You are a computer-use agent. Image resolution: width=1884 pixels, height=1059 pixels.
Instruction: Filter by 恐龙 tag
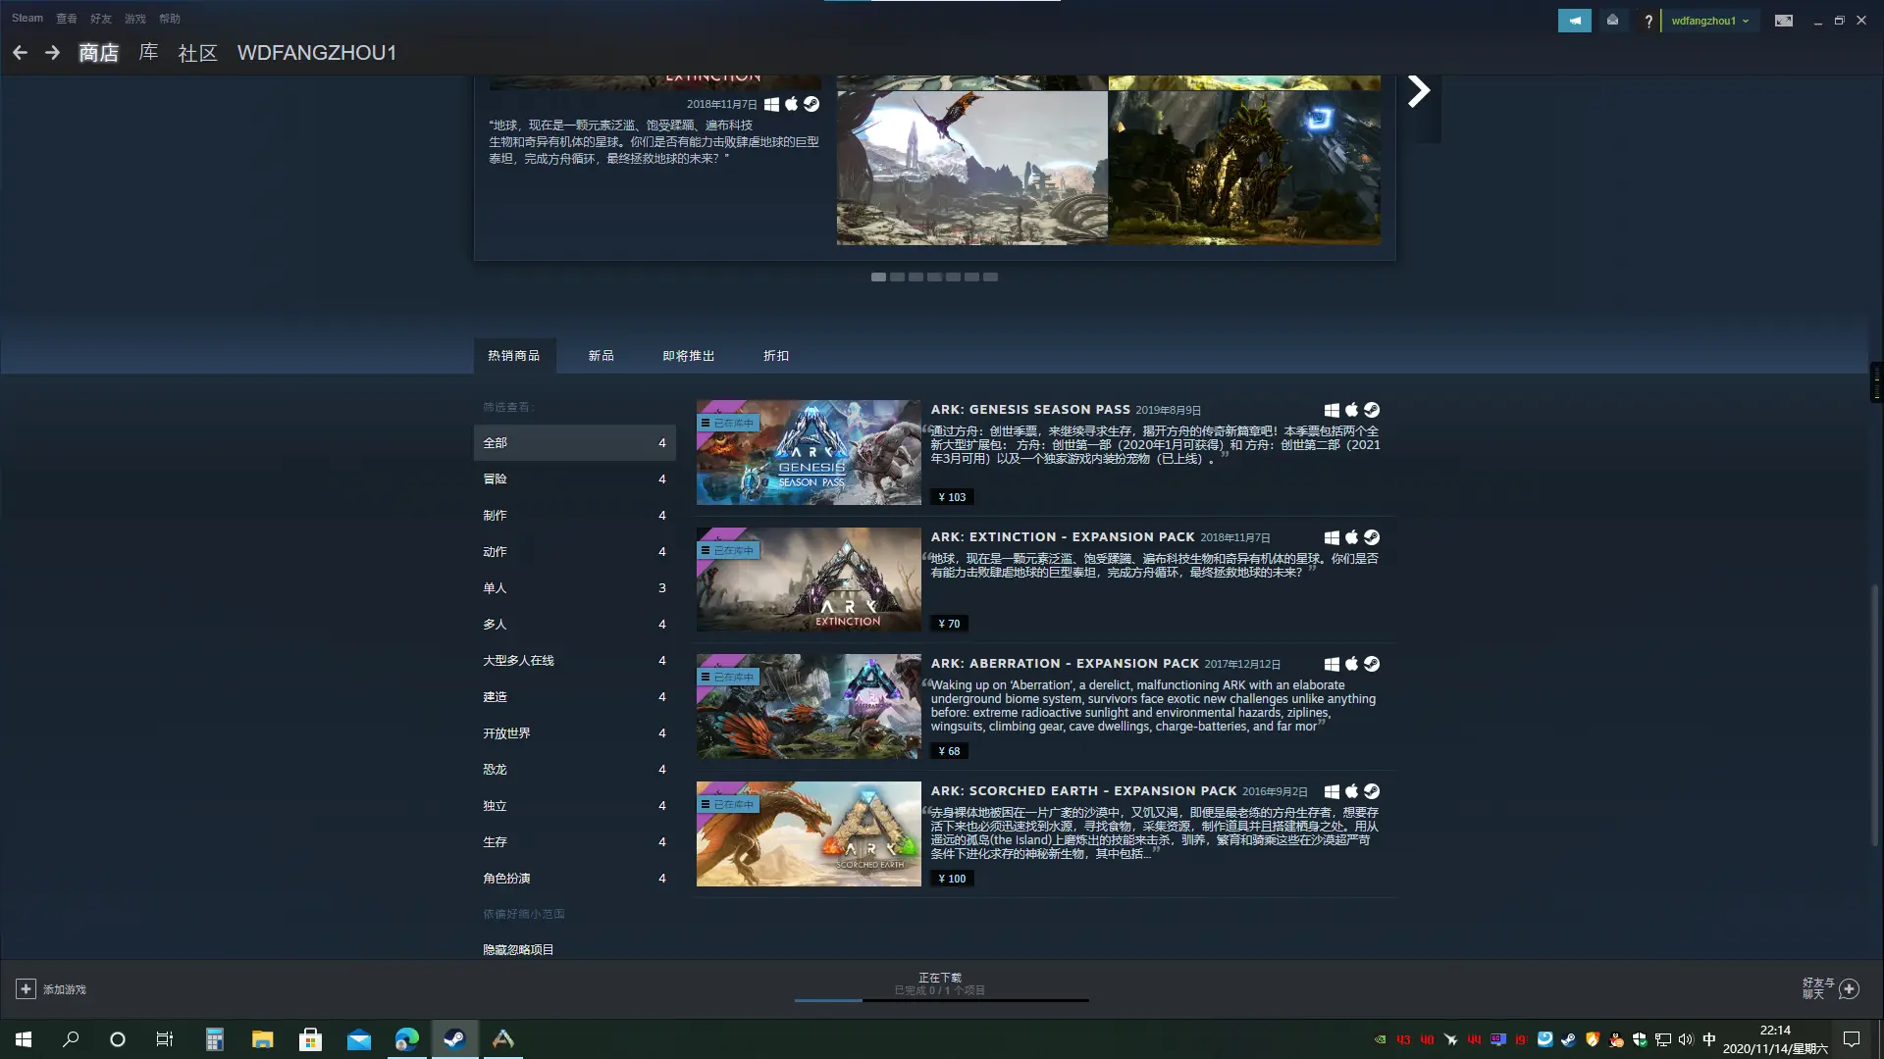tap(575, 770)
